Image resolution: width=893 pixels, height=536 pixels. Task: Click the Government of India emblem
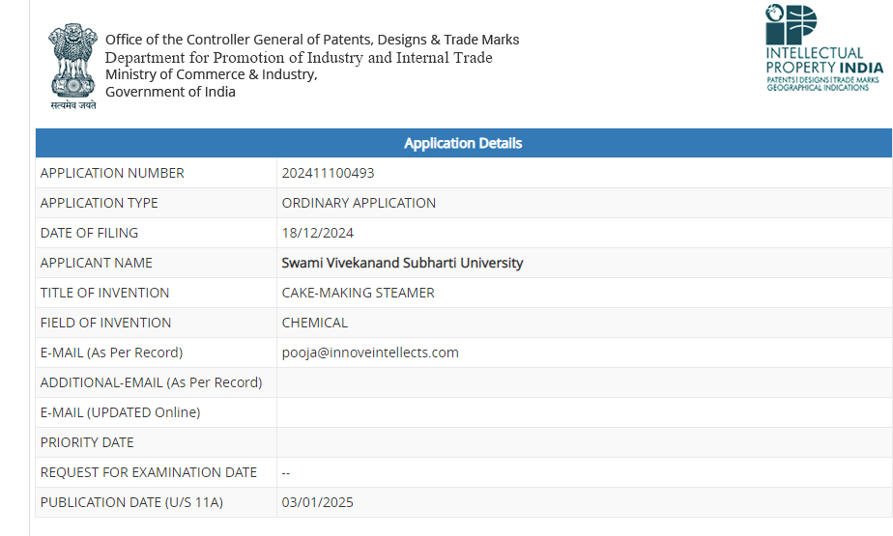(73, 65)
